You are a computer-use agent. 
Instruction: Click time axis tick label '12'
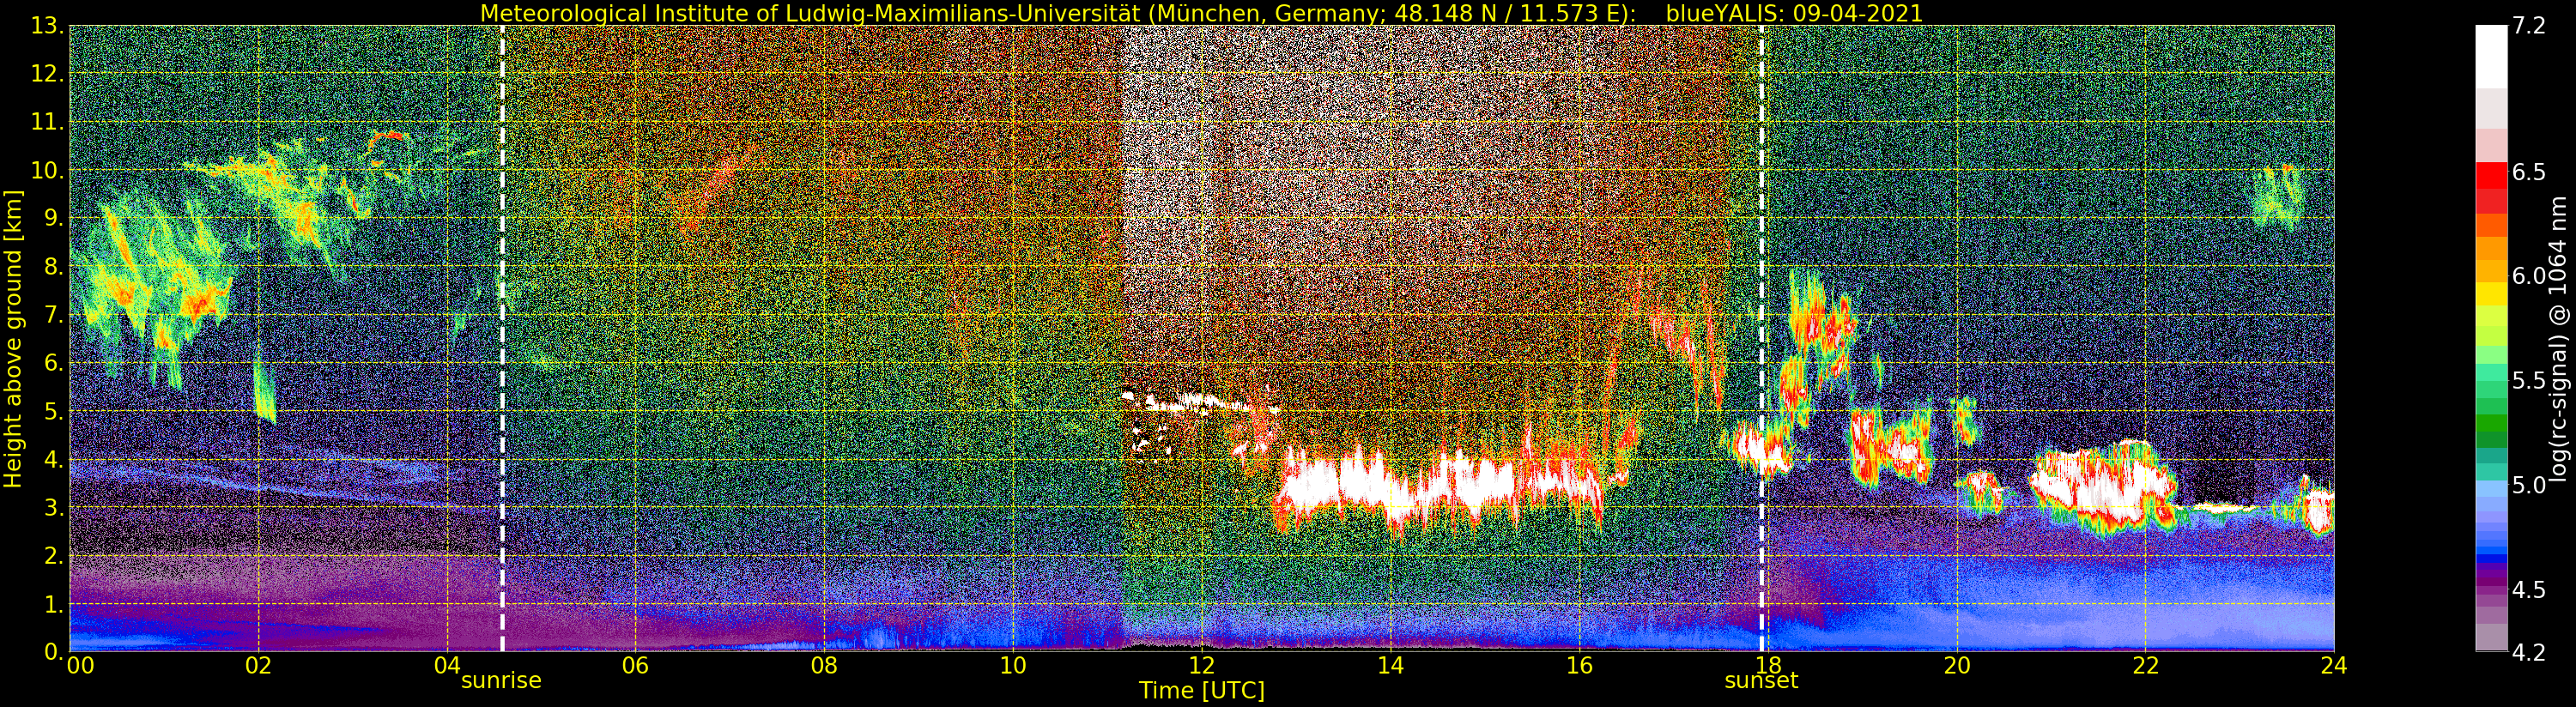tap(1202, 666)
